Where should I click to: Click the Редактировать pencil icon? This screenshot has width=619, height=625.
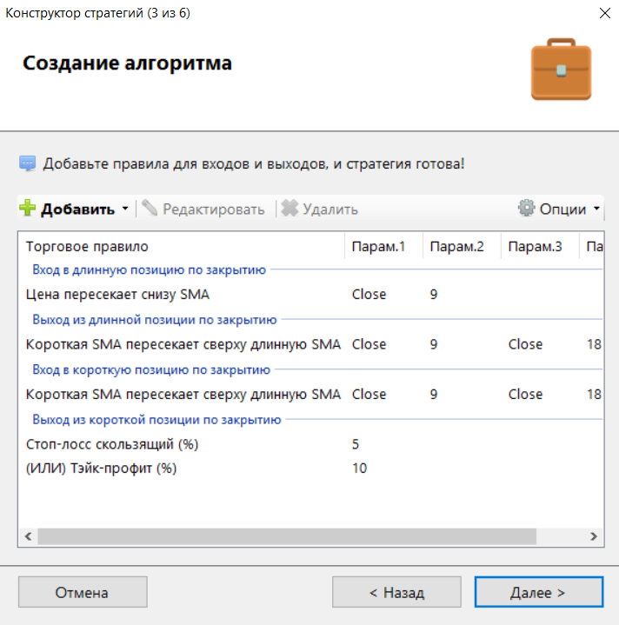pos(150,208)
